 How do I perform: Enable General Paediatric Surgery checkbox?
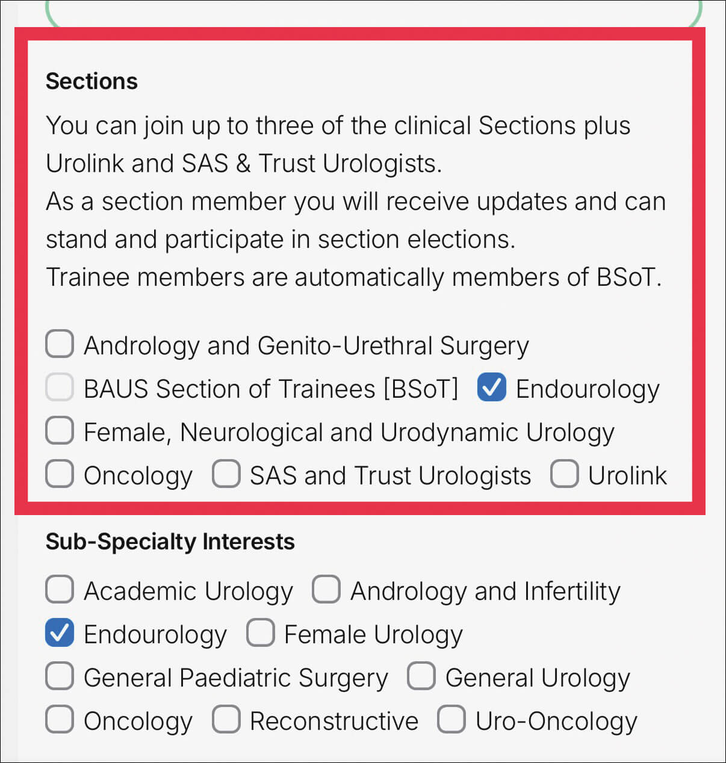click(x=60, y=676)
